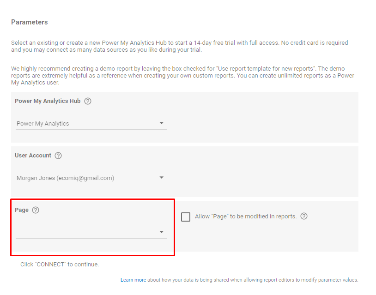Click the 'Parameters' section heading
This screenshot has width=376, height=295.
pyautogui.click(x=30, y=22)
